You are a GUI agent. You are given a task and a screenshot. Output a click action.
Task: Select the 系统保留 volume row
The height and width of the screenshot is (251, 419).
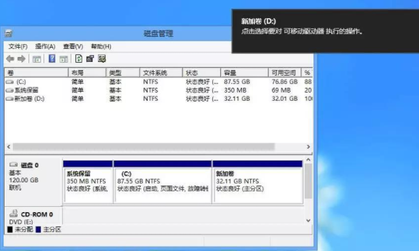point(158,90)
